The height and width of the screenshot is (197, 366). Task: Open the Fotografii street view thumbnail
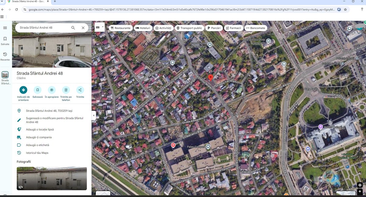[52, 178]
